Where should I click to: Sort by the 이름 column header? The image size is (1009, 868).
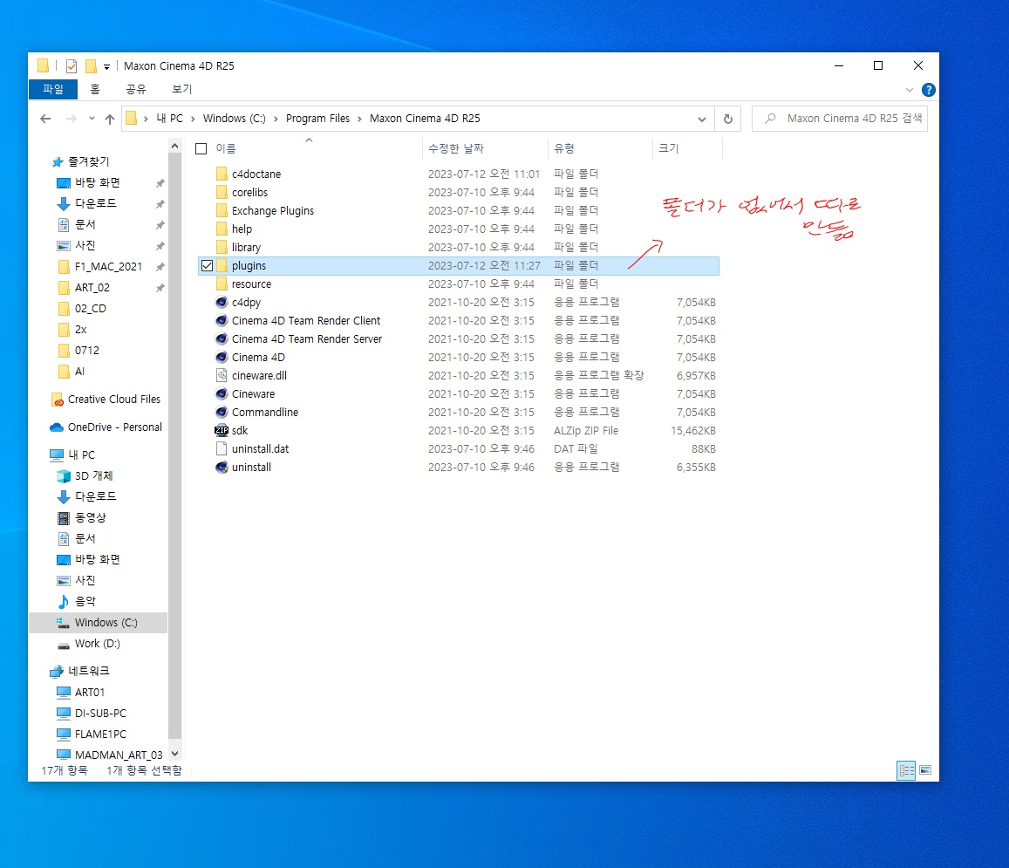226,149
